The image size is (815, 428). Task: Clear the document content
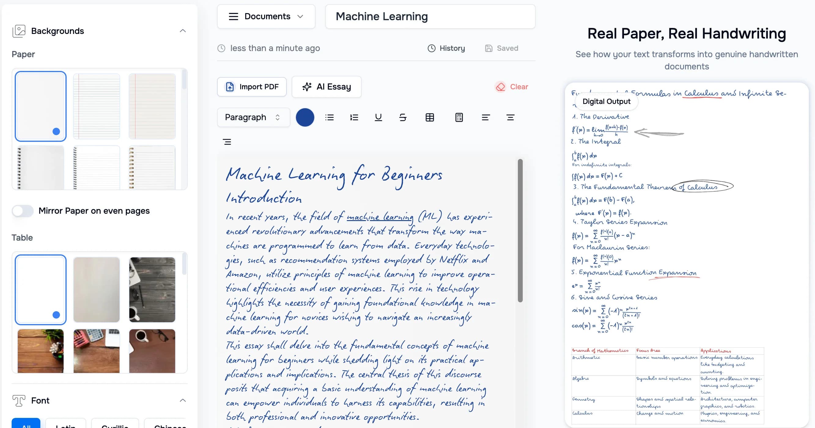(511, 87)
